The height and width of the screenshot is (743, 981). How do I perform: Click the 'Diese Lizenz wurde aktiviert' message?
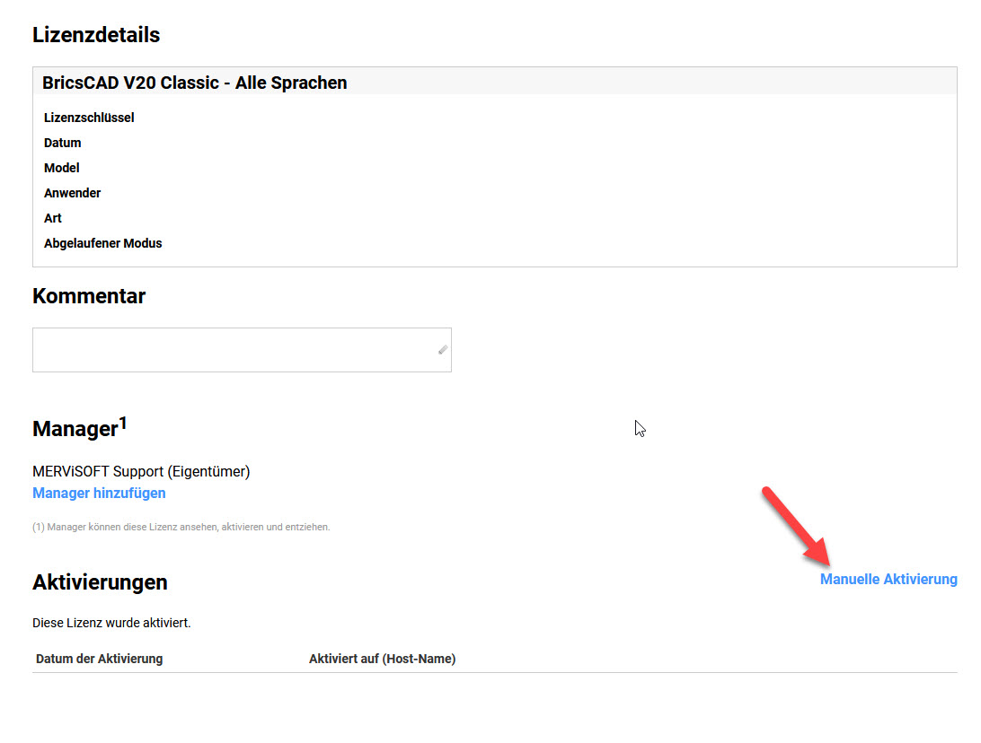(111, 623)
